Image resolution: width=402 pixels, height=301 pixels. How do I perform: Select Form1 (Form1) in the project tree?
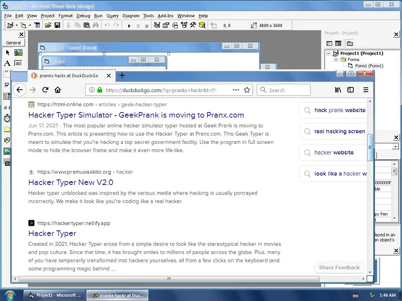click(369, 66)
